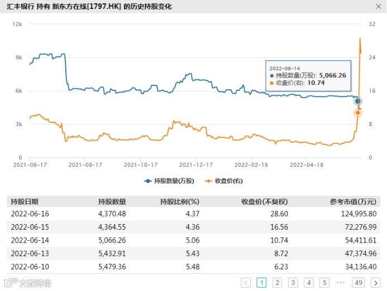Click holding ratio 4.37
This screenshot has height=291, width=387.
pos(193,214)
